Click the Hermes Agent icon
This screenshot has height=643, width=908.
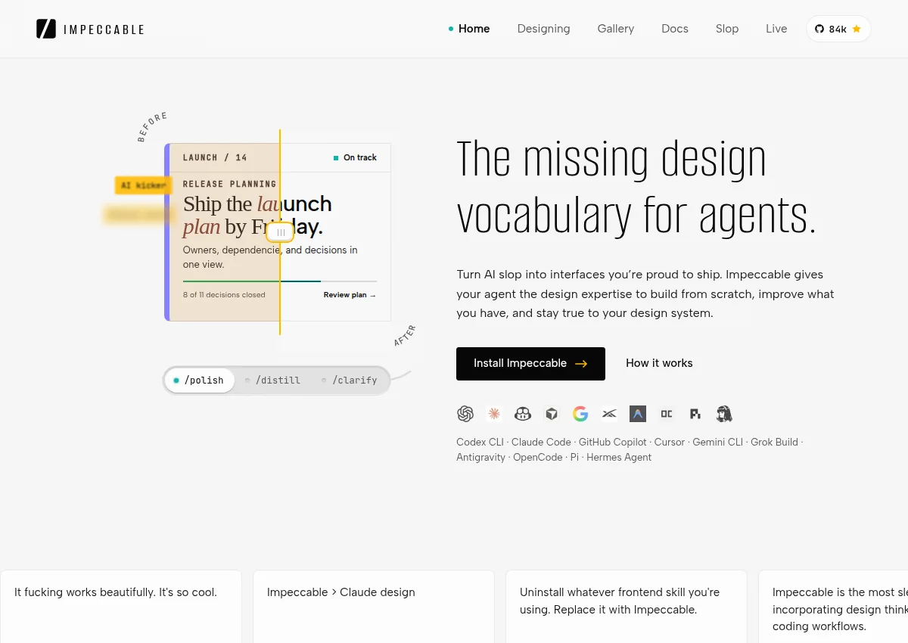pyautogui.click(x=724, y=414)
